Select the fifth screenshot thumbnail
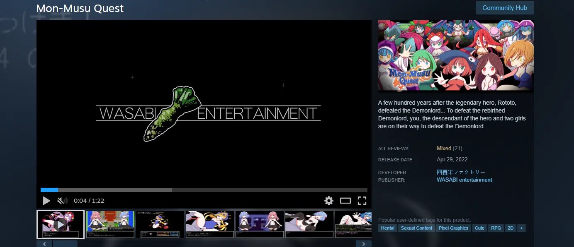Viewport: 574px width, 247px height. tap(260, 224)
